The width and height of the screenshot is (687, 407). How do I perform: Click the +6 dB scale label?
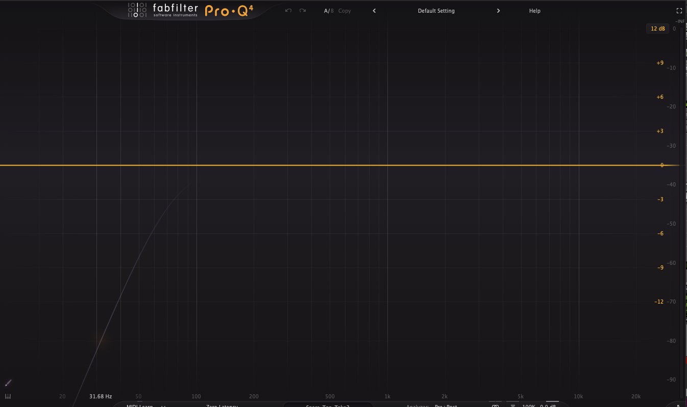660,97
